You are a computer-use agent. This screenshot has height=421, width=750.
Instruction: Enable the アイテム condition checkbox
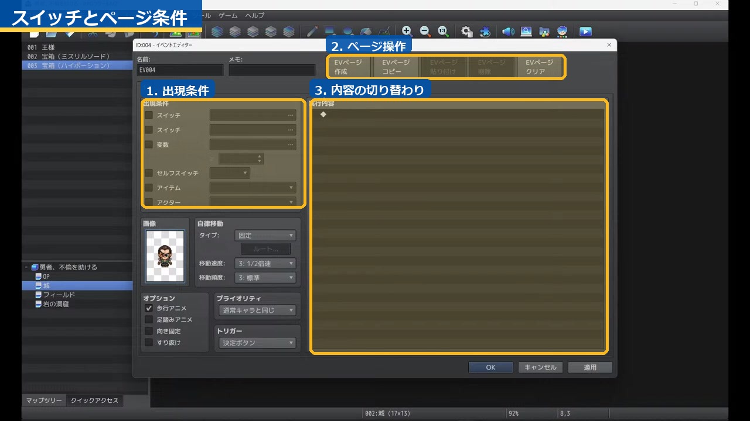[x=149, y=188]
